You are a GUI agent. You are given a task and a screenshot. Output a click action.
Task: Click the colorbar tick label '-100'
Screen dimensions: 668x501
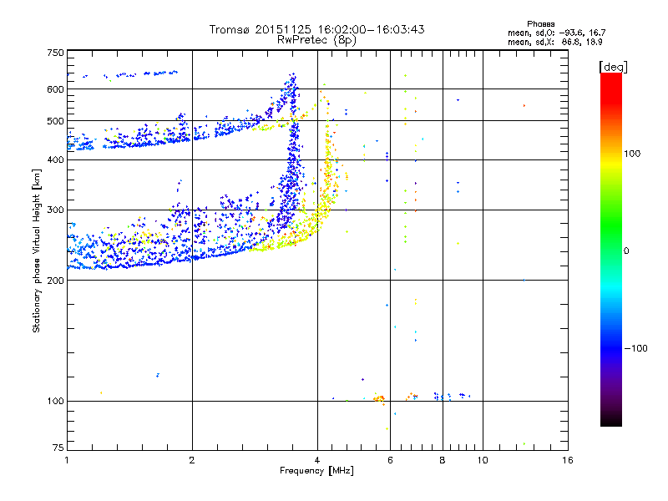635,348
